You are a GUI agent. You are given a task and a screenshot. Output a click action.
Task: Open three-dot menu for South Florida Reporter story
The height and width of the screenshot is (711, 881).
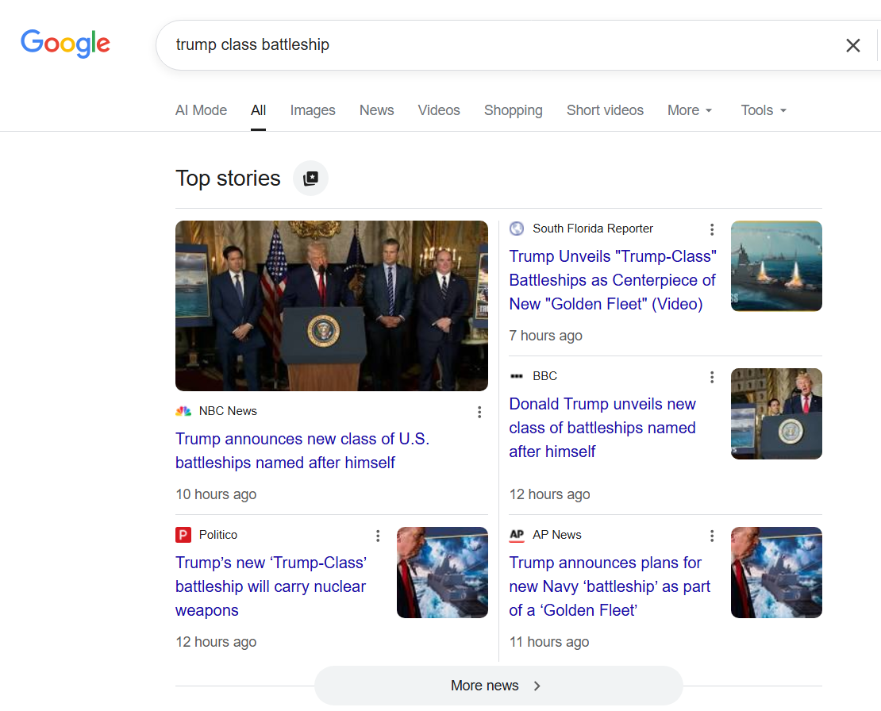click(x=712, y=229)
